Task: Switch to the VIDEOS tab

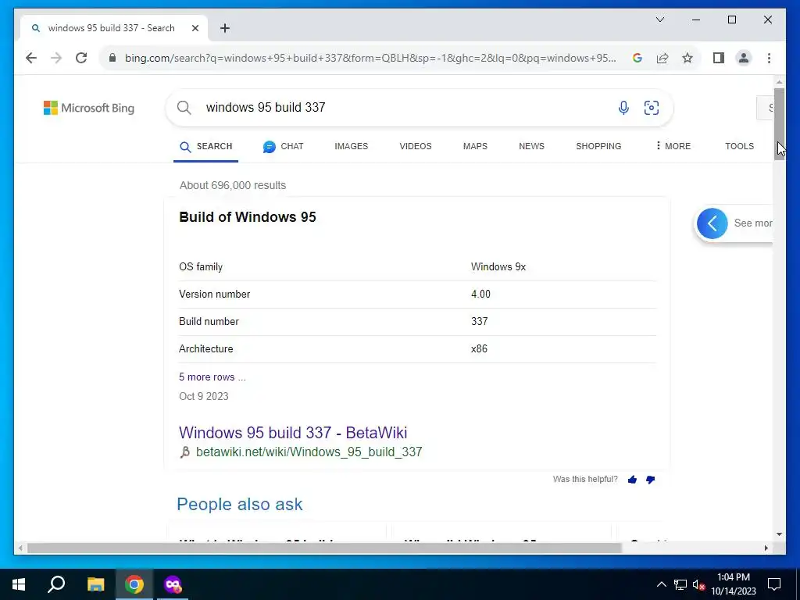Action: (x=416, y=146)
